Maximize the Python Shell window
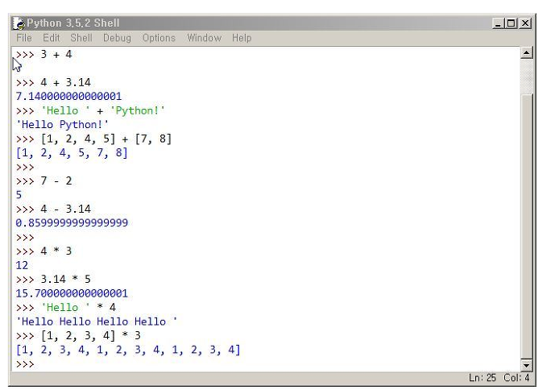The image size is (559, 390). click(x=511, y=23)
